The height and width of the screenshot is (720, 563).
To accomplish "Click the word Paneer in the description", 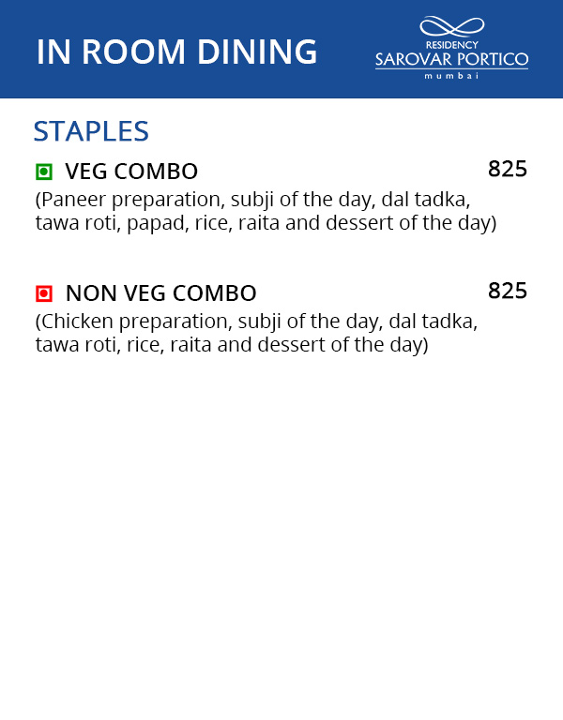I will pyautogui.click(x=73, y=201).
